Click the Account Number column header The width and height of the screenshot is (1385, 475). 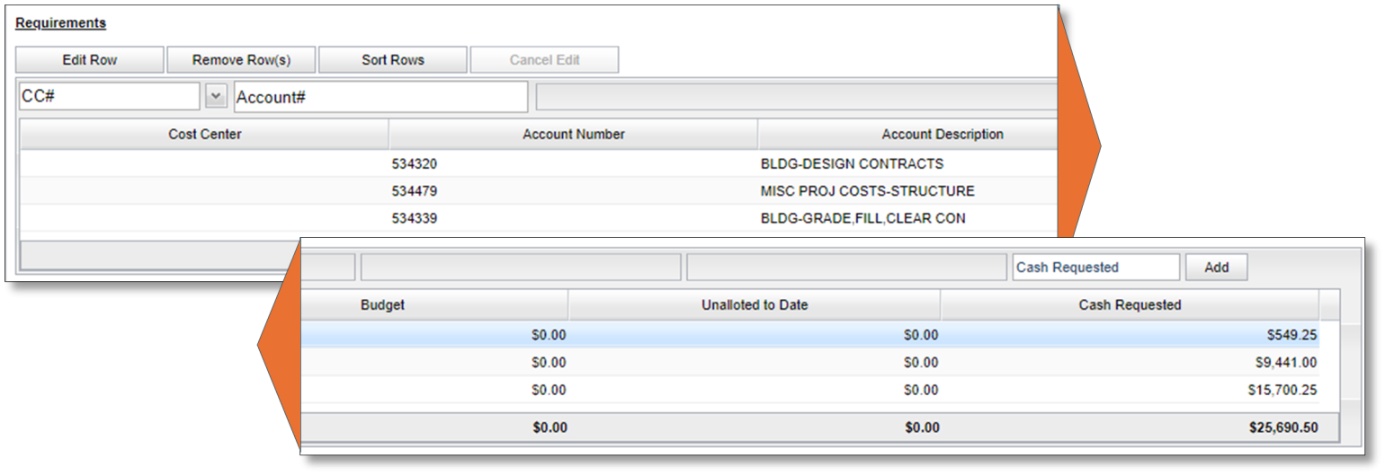[574, 135]
